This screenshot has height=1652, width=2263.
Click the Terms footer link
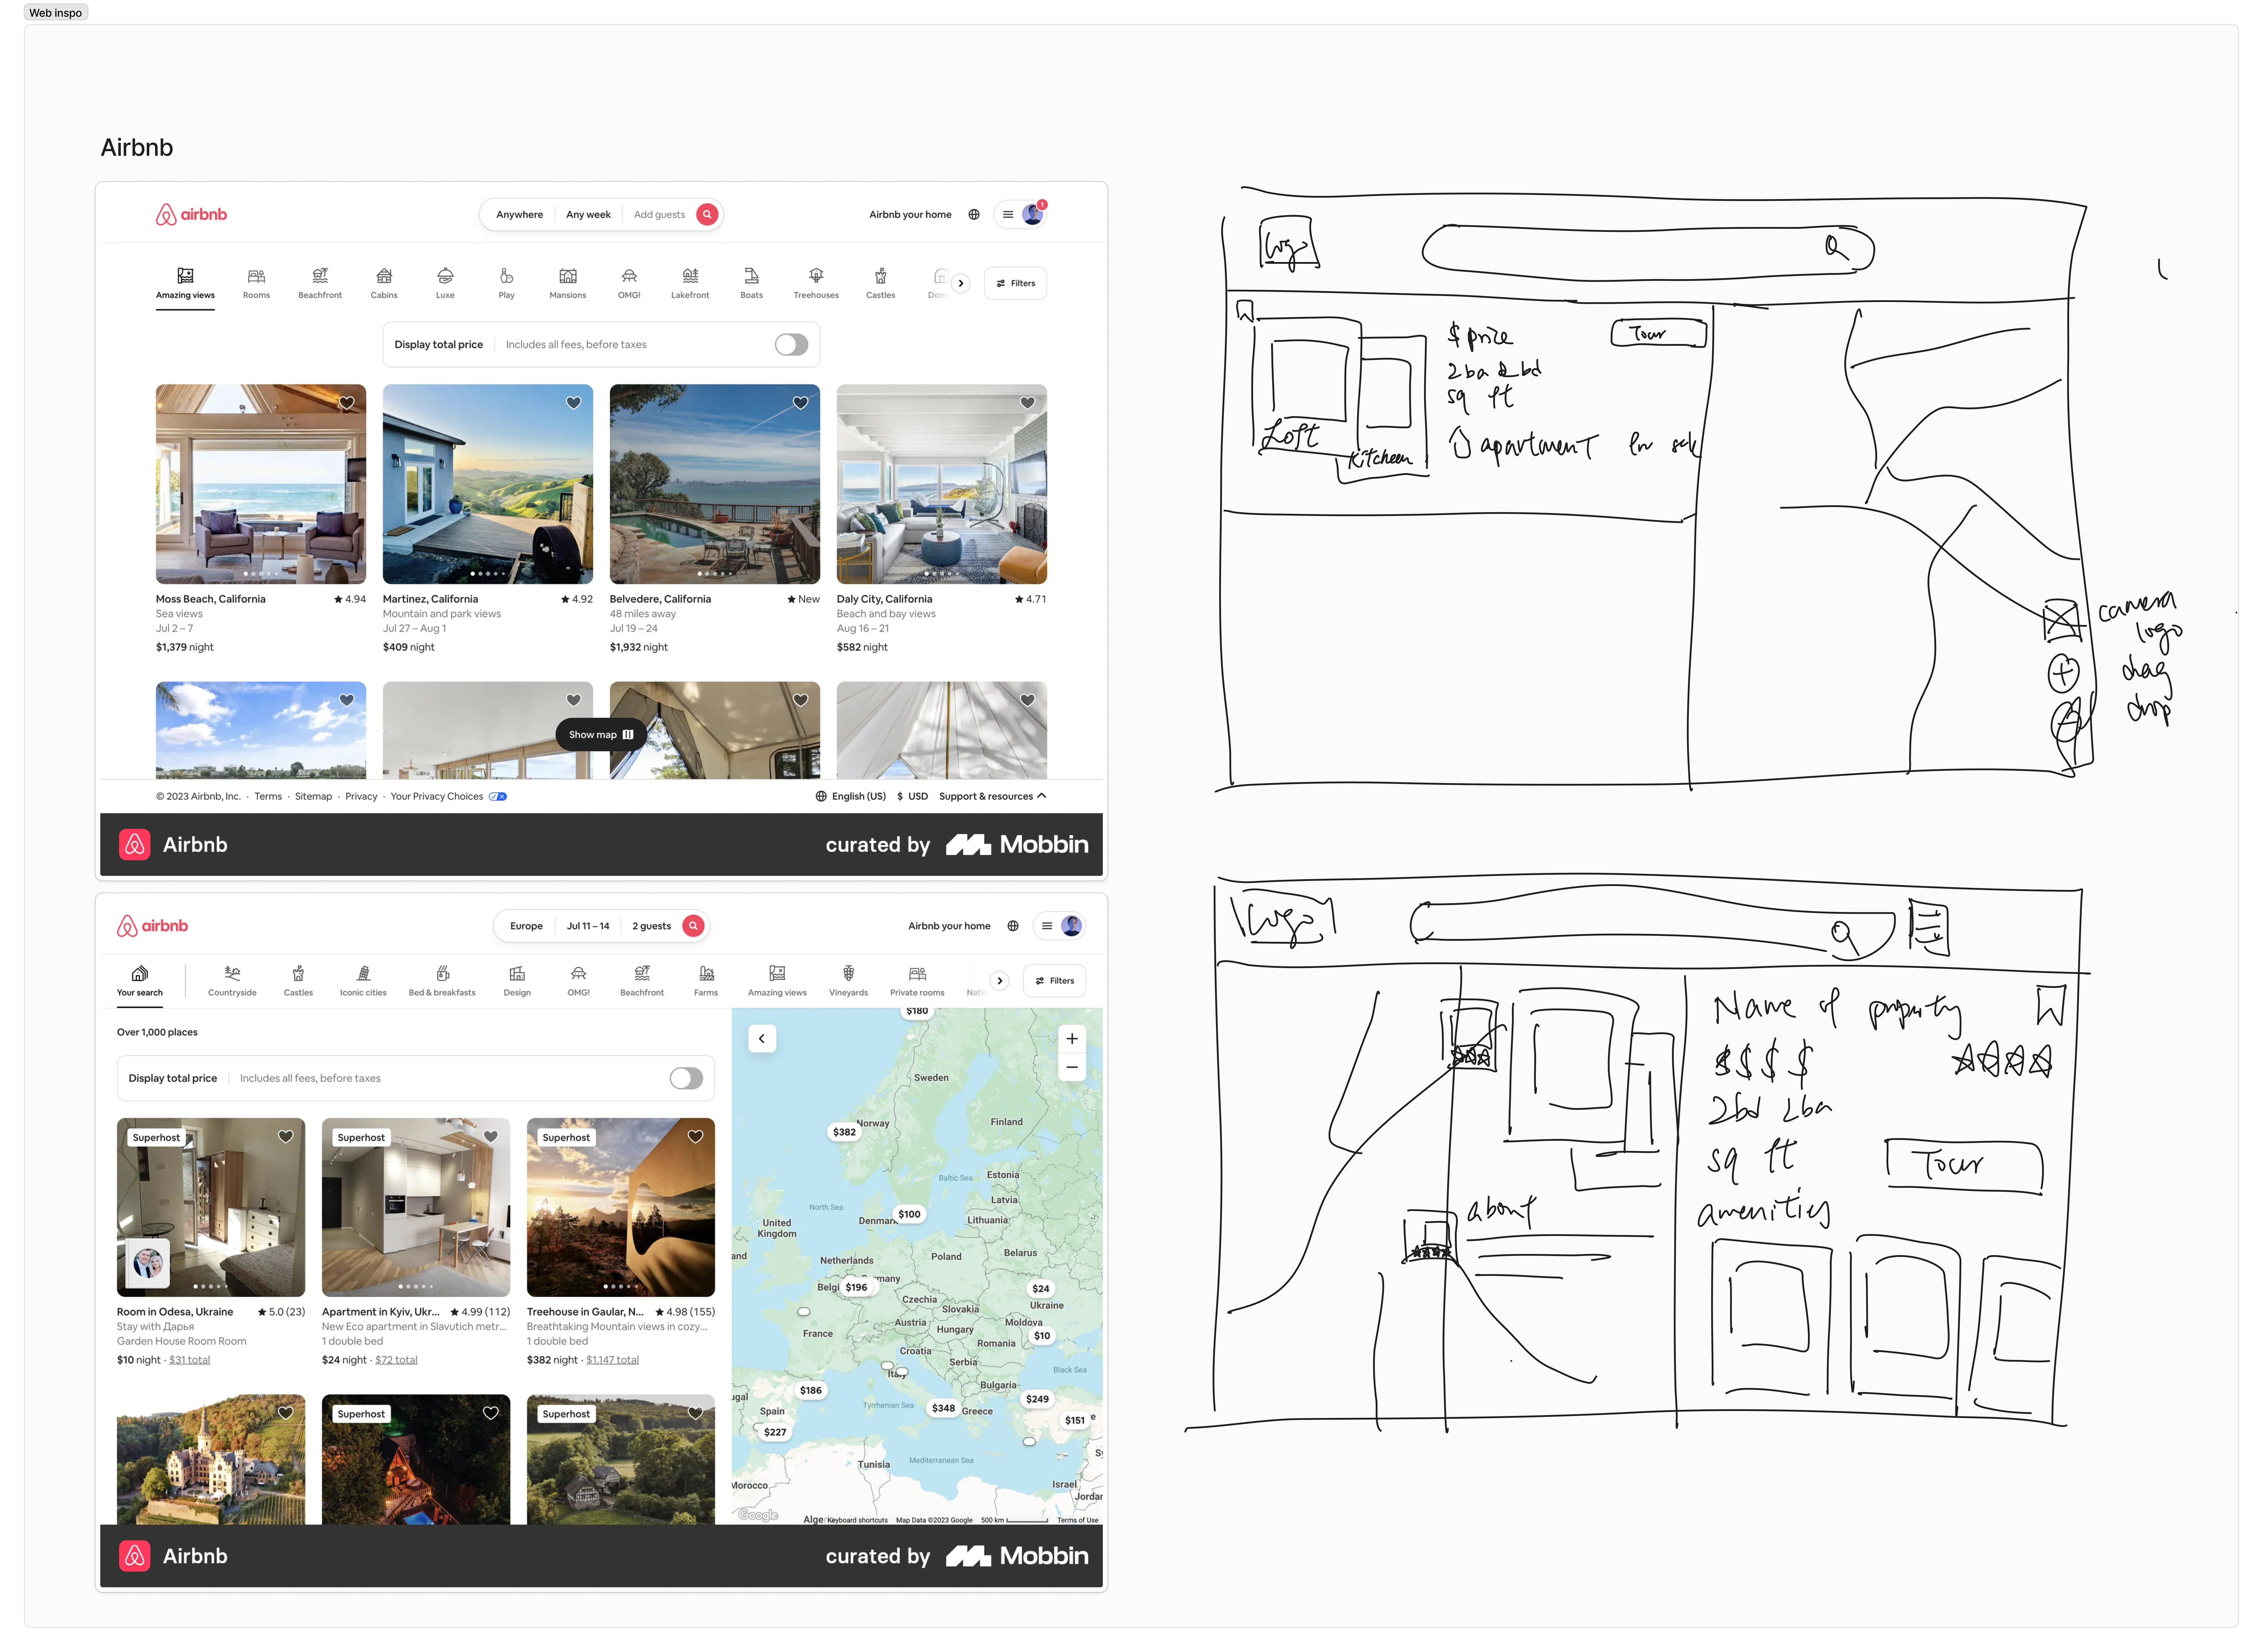(268, 797)
